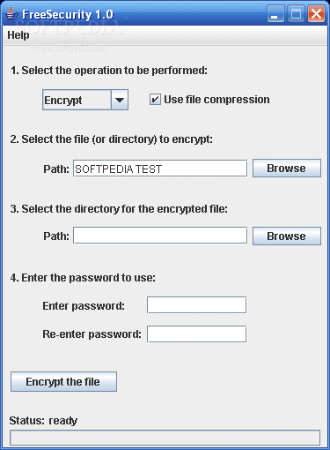Click the Use file compression label

click(216, 100)
